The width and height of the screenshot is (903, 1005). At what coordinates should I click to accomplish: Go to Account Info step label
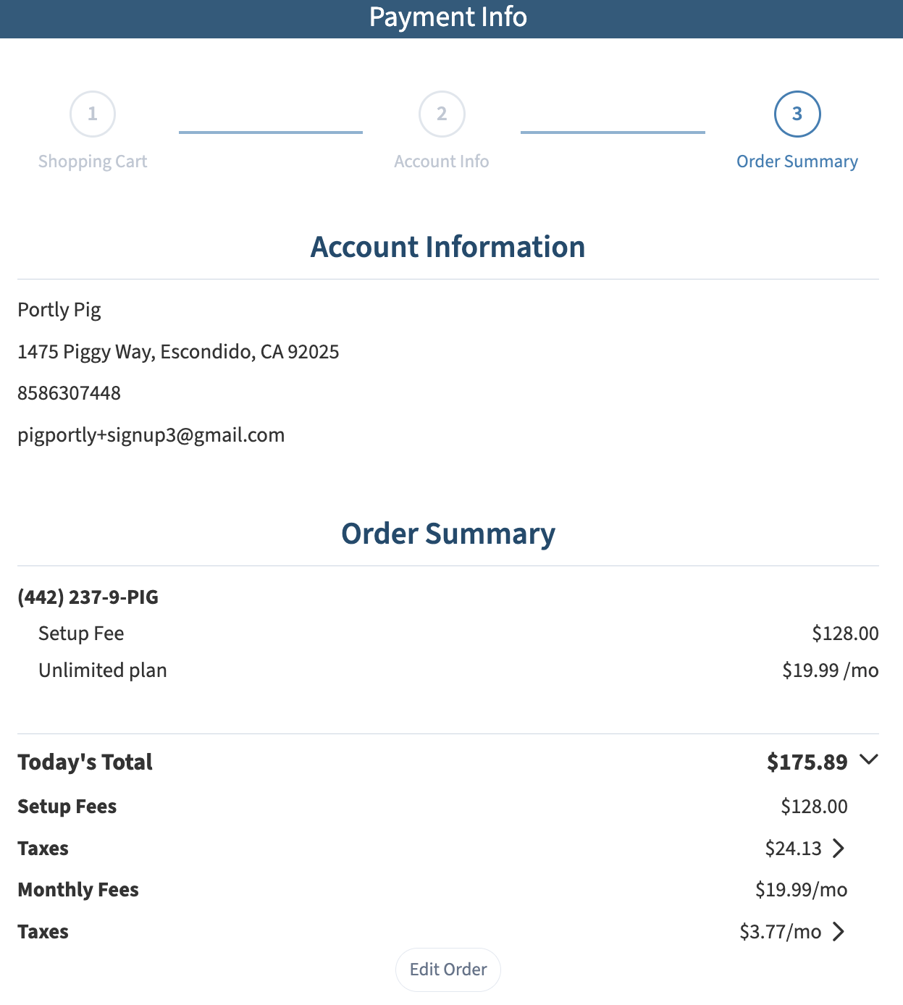[442, 161]
